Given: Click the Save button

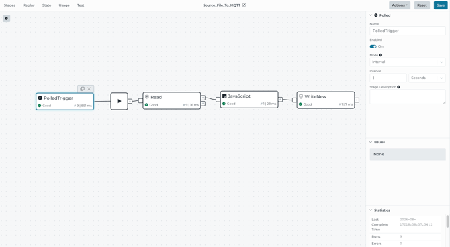Looking at the screenshot, I should pyautogui.click(x=441, y=5).
